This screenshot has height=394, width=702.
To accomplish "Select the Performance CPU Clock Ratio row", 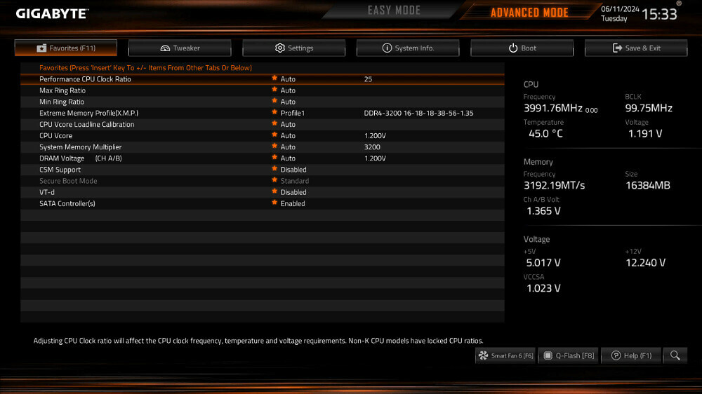I will coord(263,79).
